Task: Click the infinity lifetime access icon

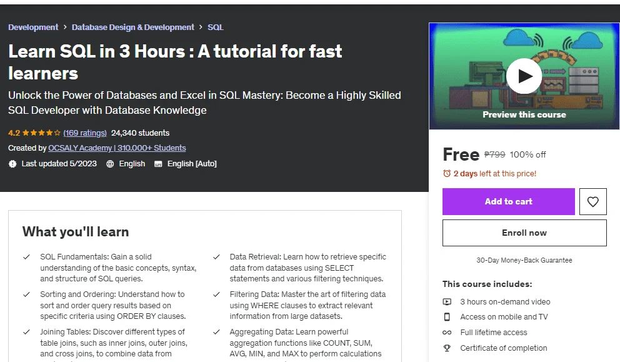Action: click(x=447, y=333)
